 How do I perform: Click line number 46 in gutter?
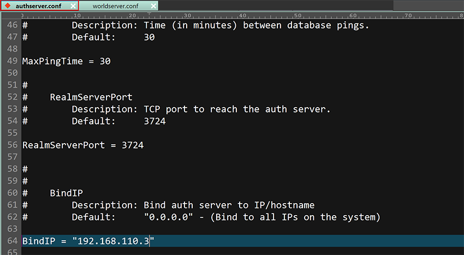(12, 25)
